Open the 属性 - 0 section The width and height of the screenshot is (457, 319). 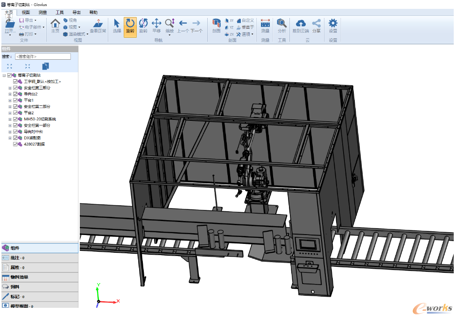tap(40, 268)
